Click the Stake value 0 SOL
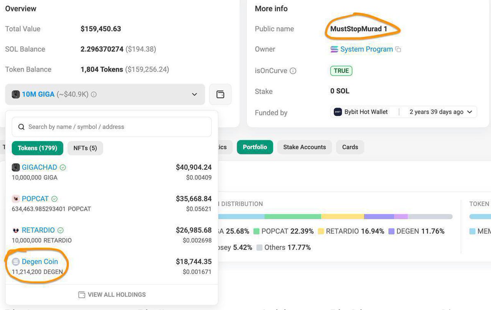 [x=340, y=91]
